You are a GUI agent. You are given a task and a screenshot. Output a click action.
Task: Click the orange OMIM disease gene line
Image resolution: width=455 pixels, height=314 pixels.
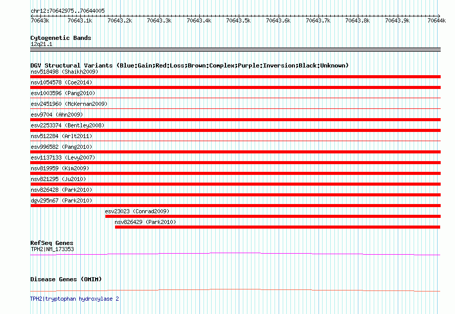235,290
